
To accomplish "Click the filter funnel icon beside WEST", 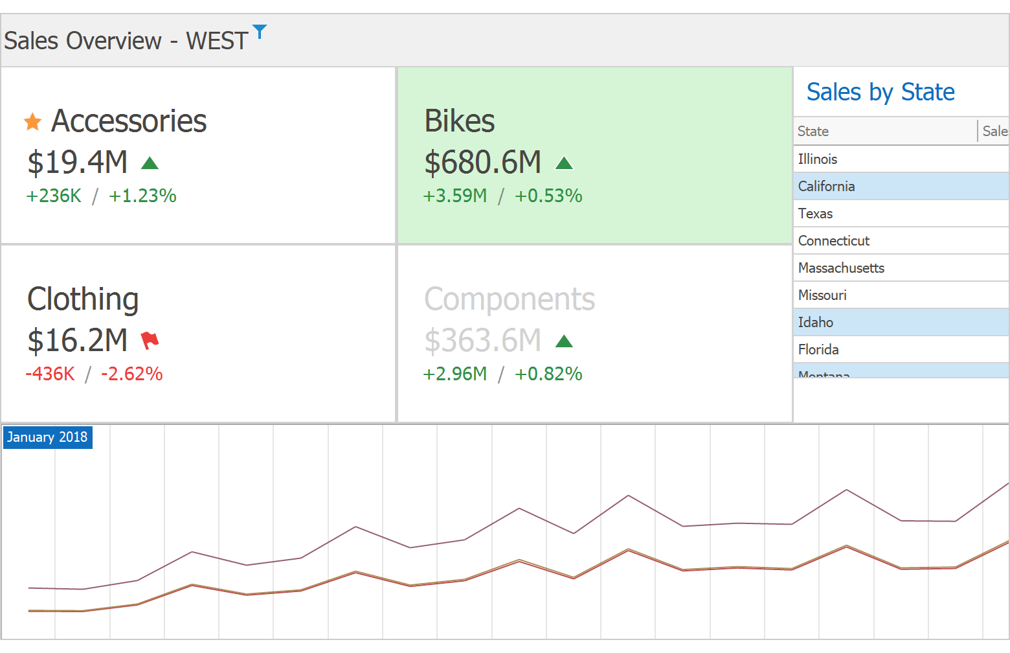I will coord(259,31).
